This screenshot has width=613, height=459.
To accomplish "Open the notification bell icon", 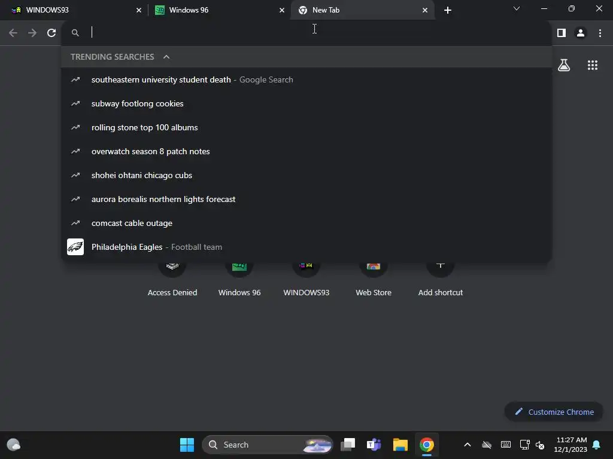I will click(x=596, y=445).
